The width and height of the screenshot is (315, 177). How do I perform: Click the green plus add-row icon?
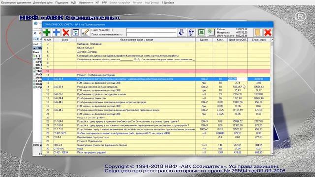point(47,32)
